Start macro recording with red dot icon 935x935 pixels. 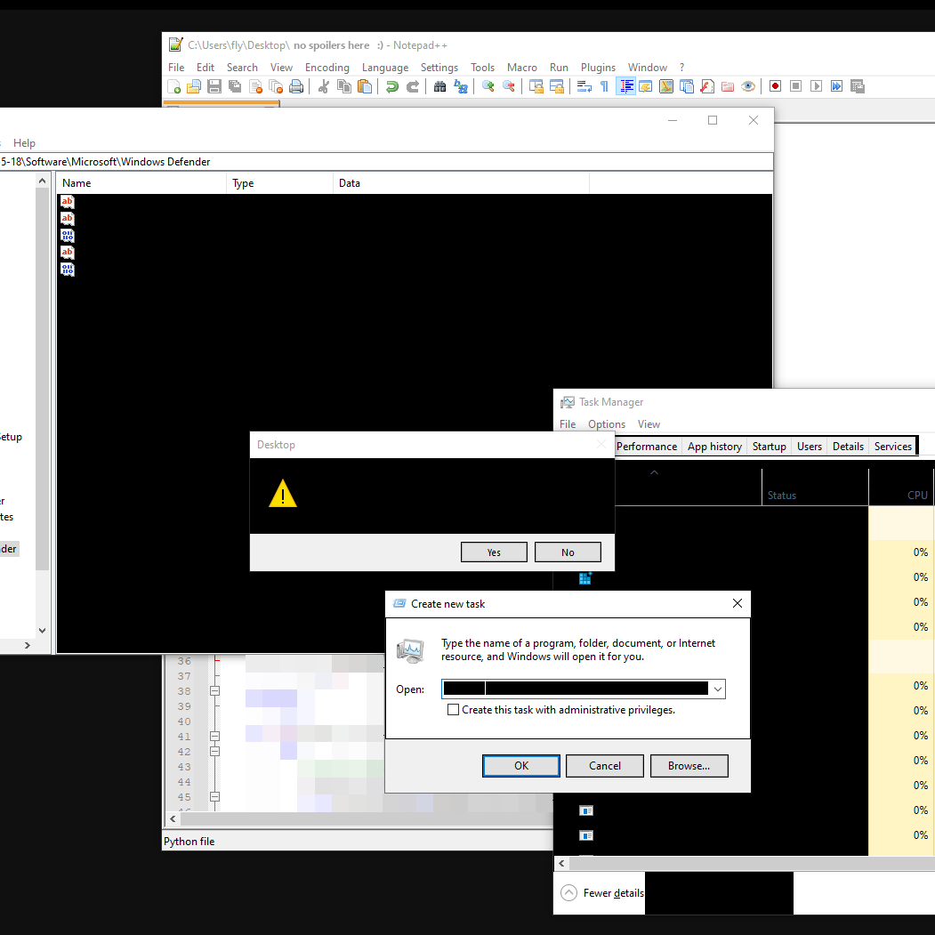775,86
